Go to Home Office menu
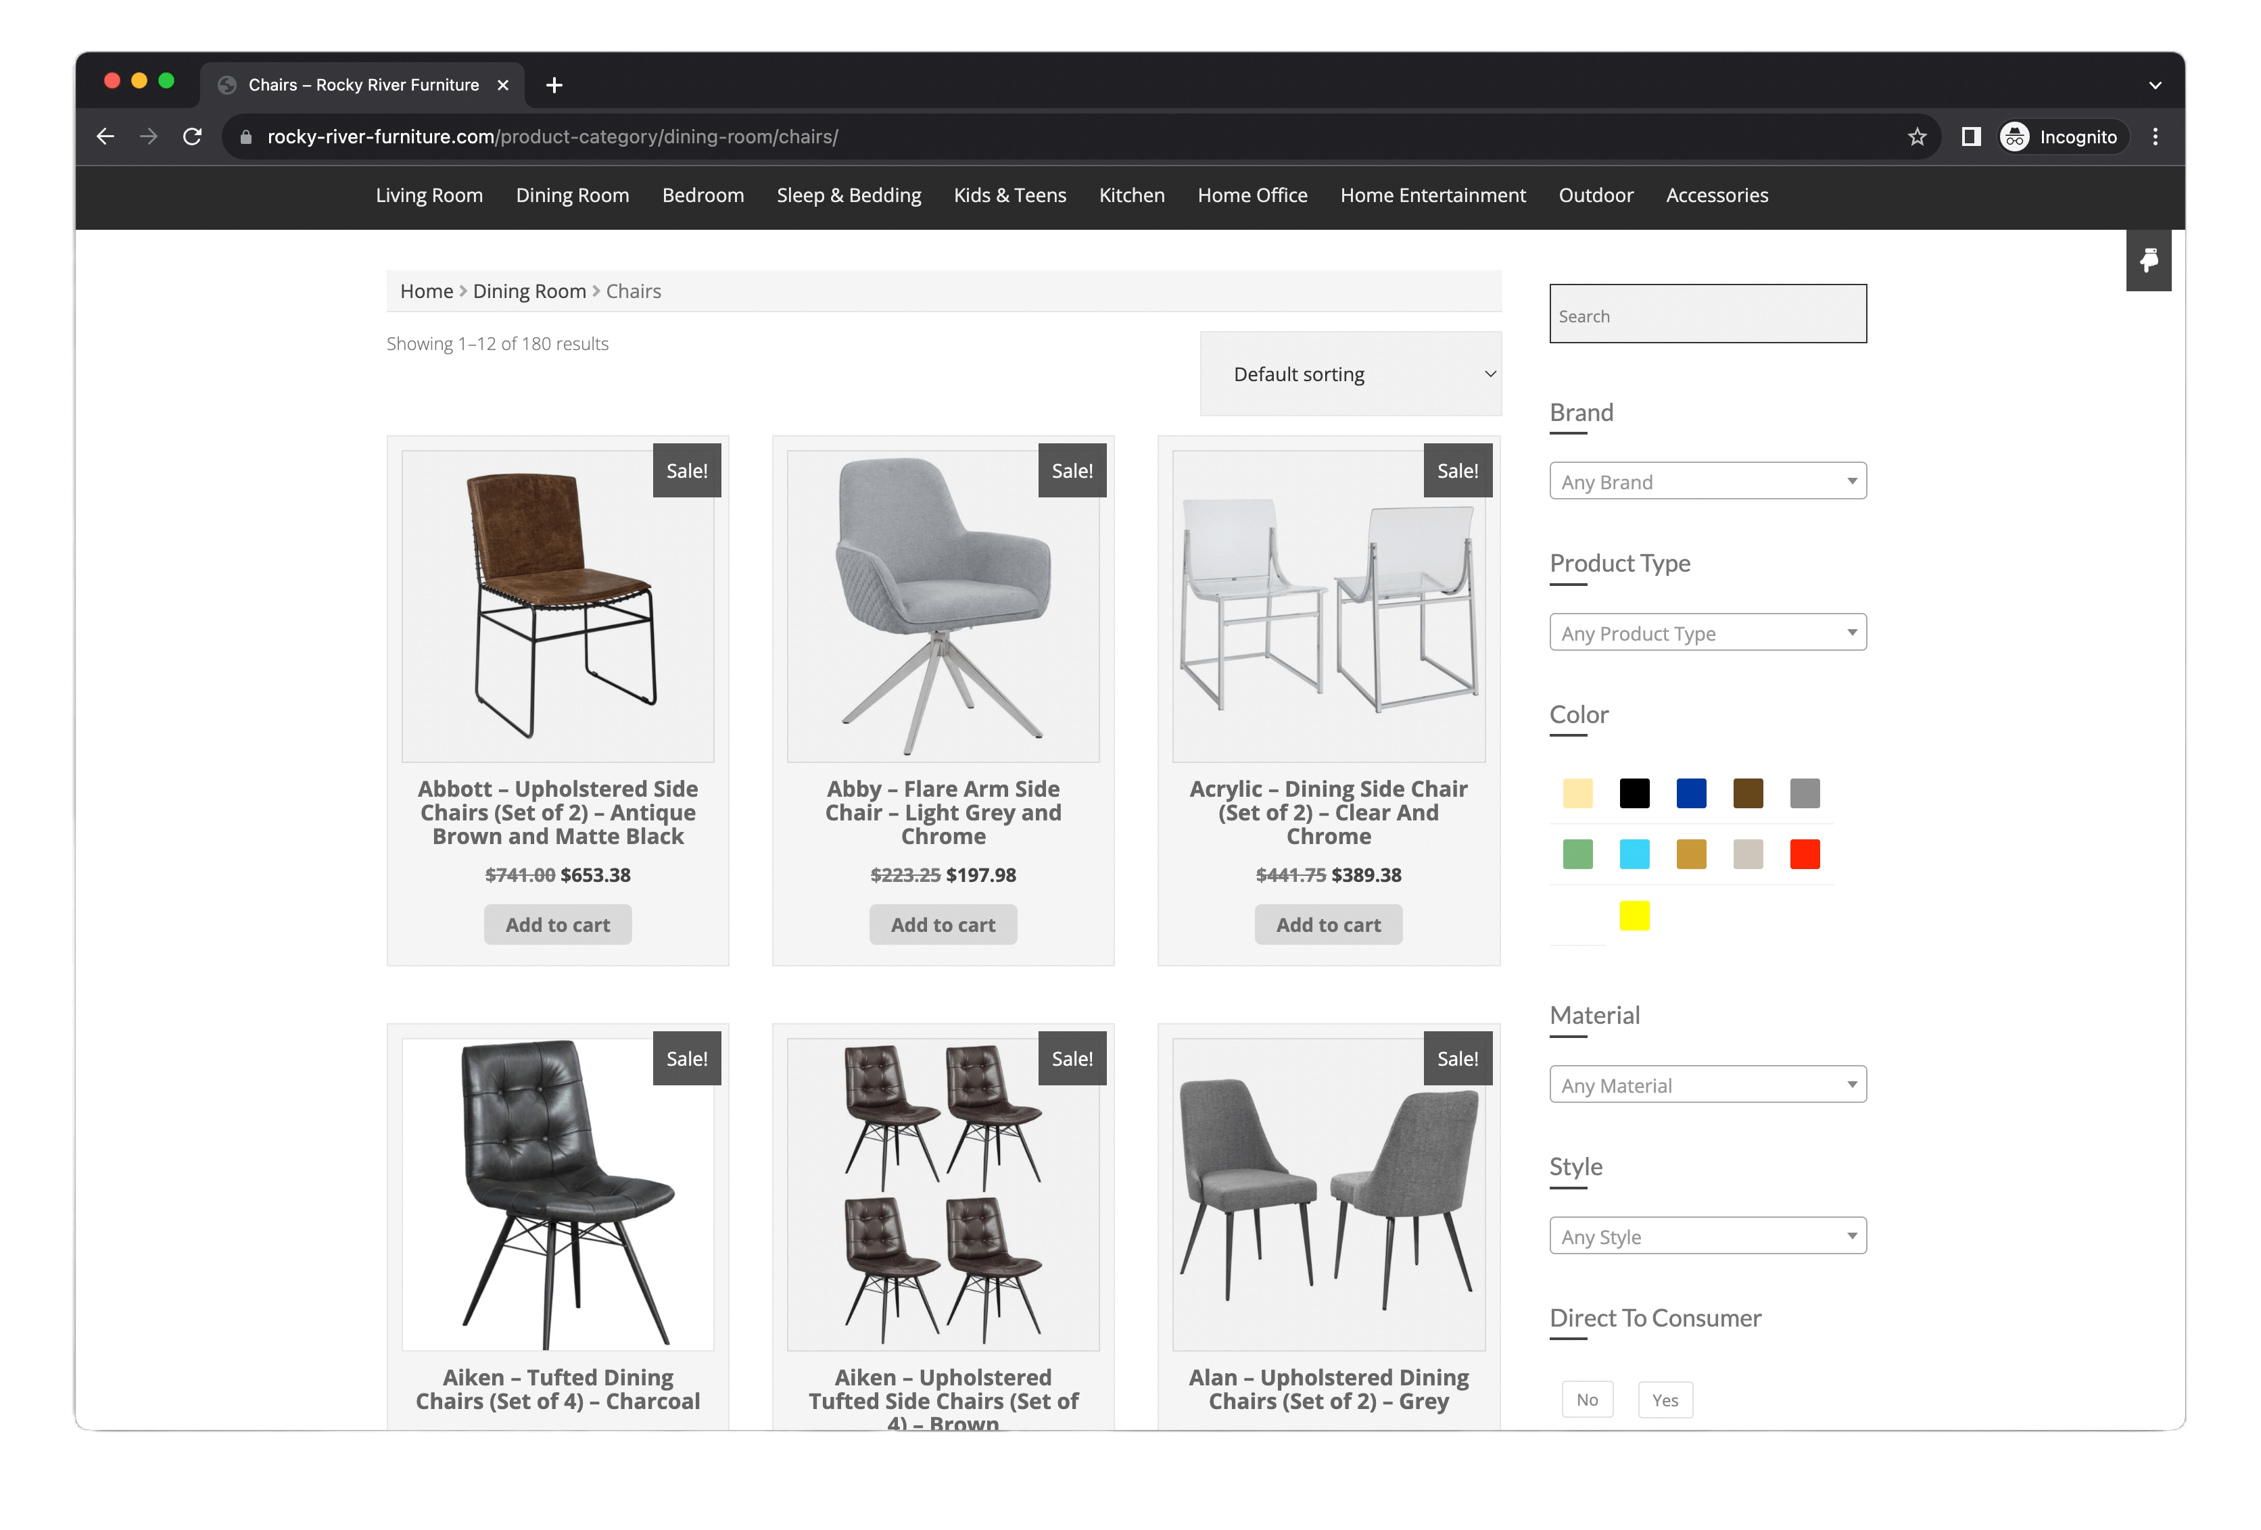The width and height of the screenshot is (2261, 1530). tap(1252, 195)
